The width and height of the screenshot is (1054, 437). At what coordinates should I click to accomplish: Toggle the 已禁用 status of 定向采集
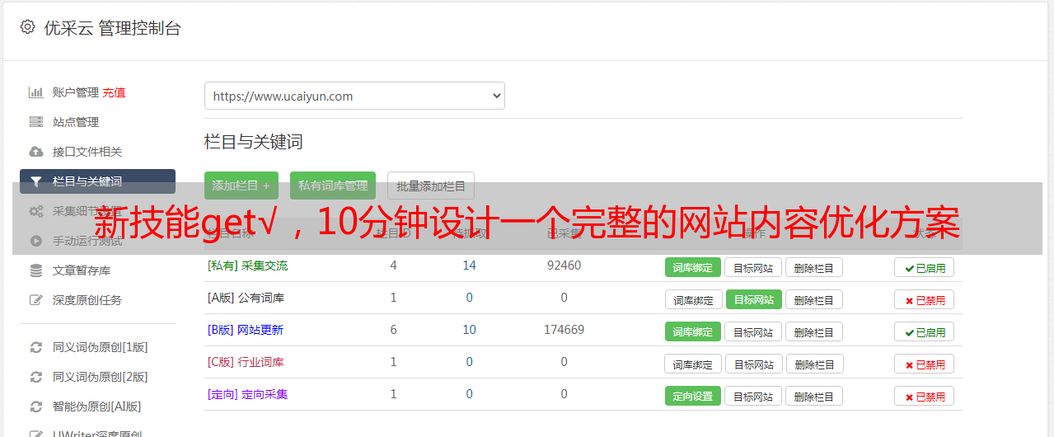coord(924,396)
